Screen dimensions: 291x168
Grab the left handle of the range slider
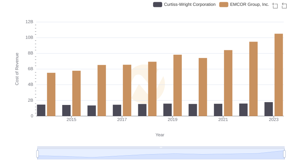click(x=37, y=154)
